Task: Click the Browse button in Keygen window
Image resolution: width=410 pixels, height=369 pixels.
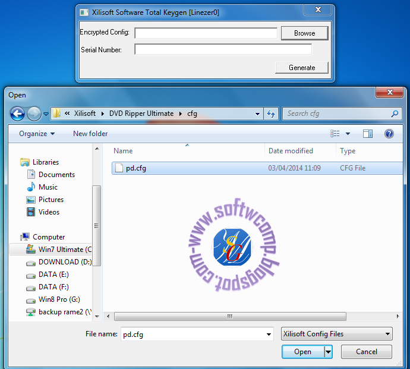Action: 304,33
